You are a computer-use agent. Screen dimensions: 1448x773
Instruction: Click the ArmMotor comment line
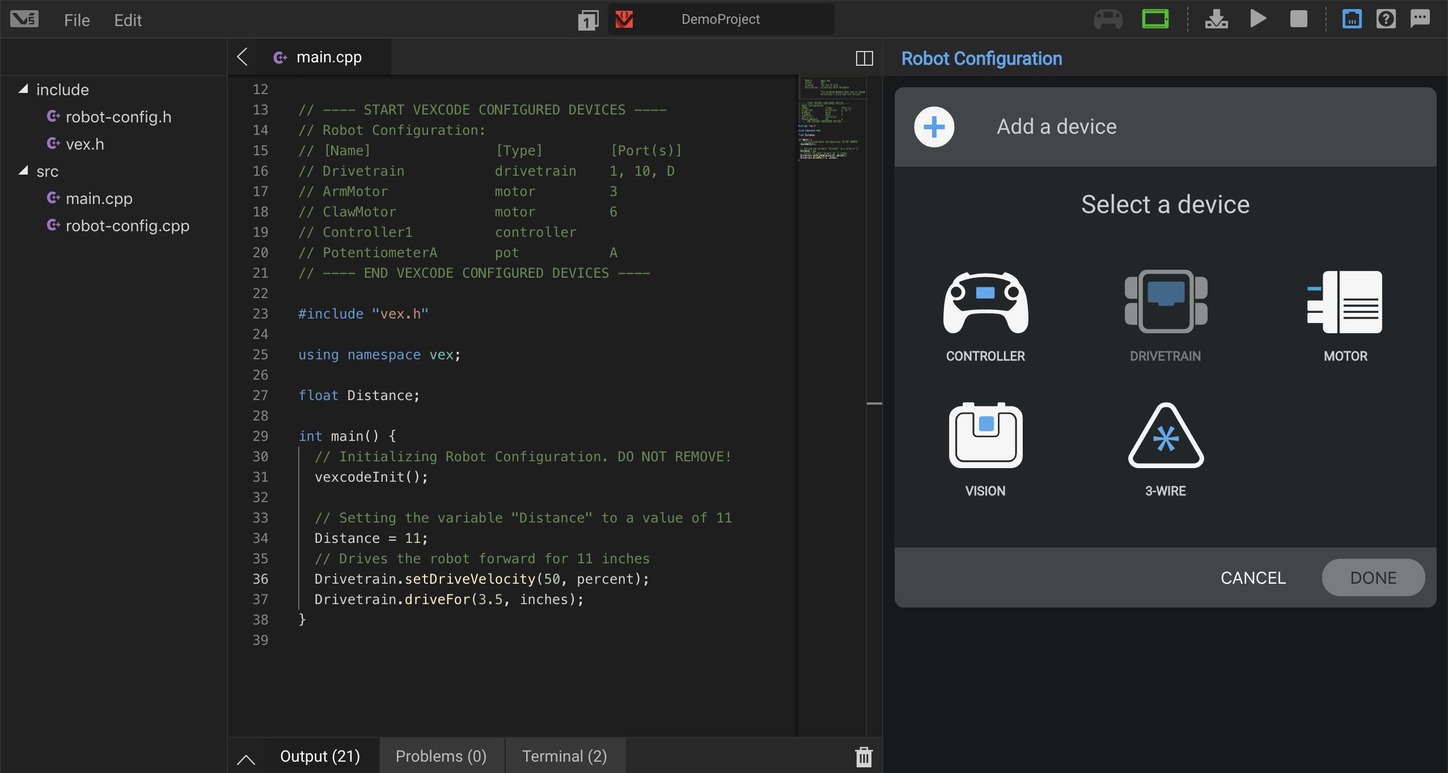click(458, 192)
